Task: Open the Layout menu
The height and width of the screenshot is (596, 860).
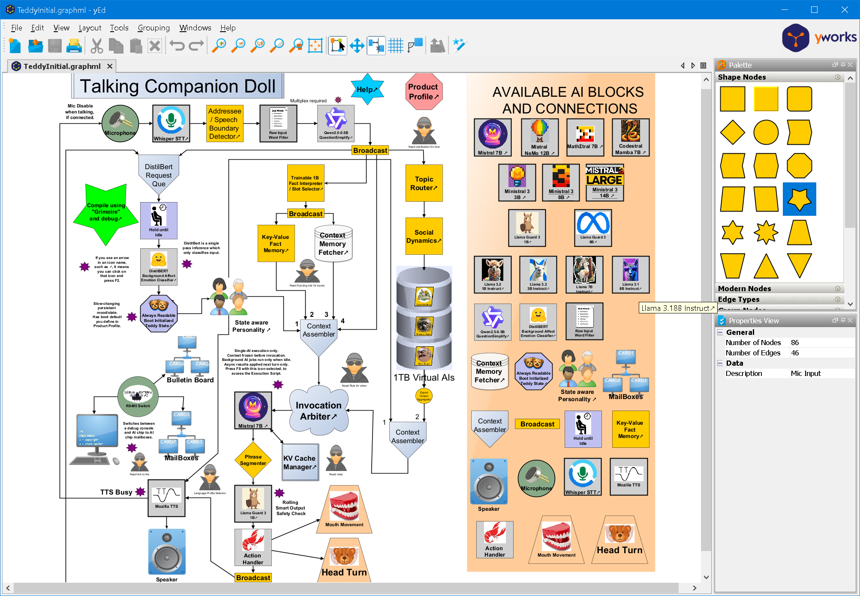Action: [x=90, y=28]
